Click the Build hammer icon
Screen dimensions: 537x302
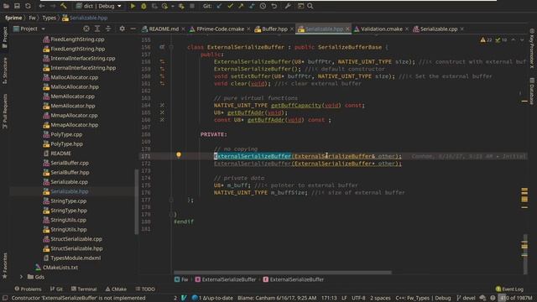coord(64,6)
